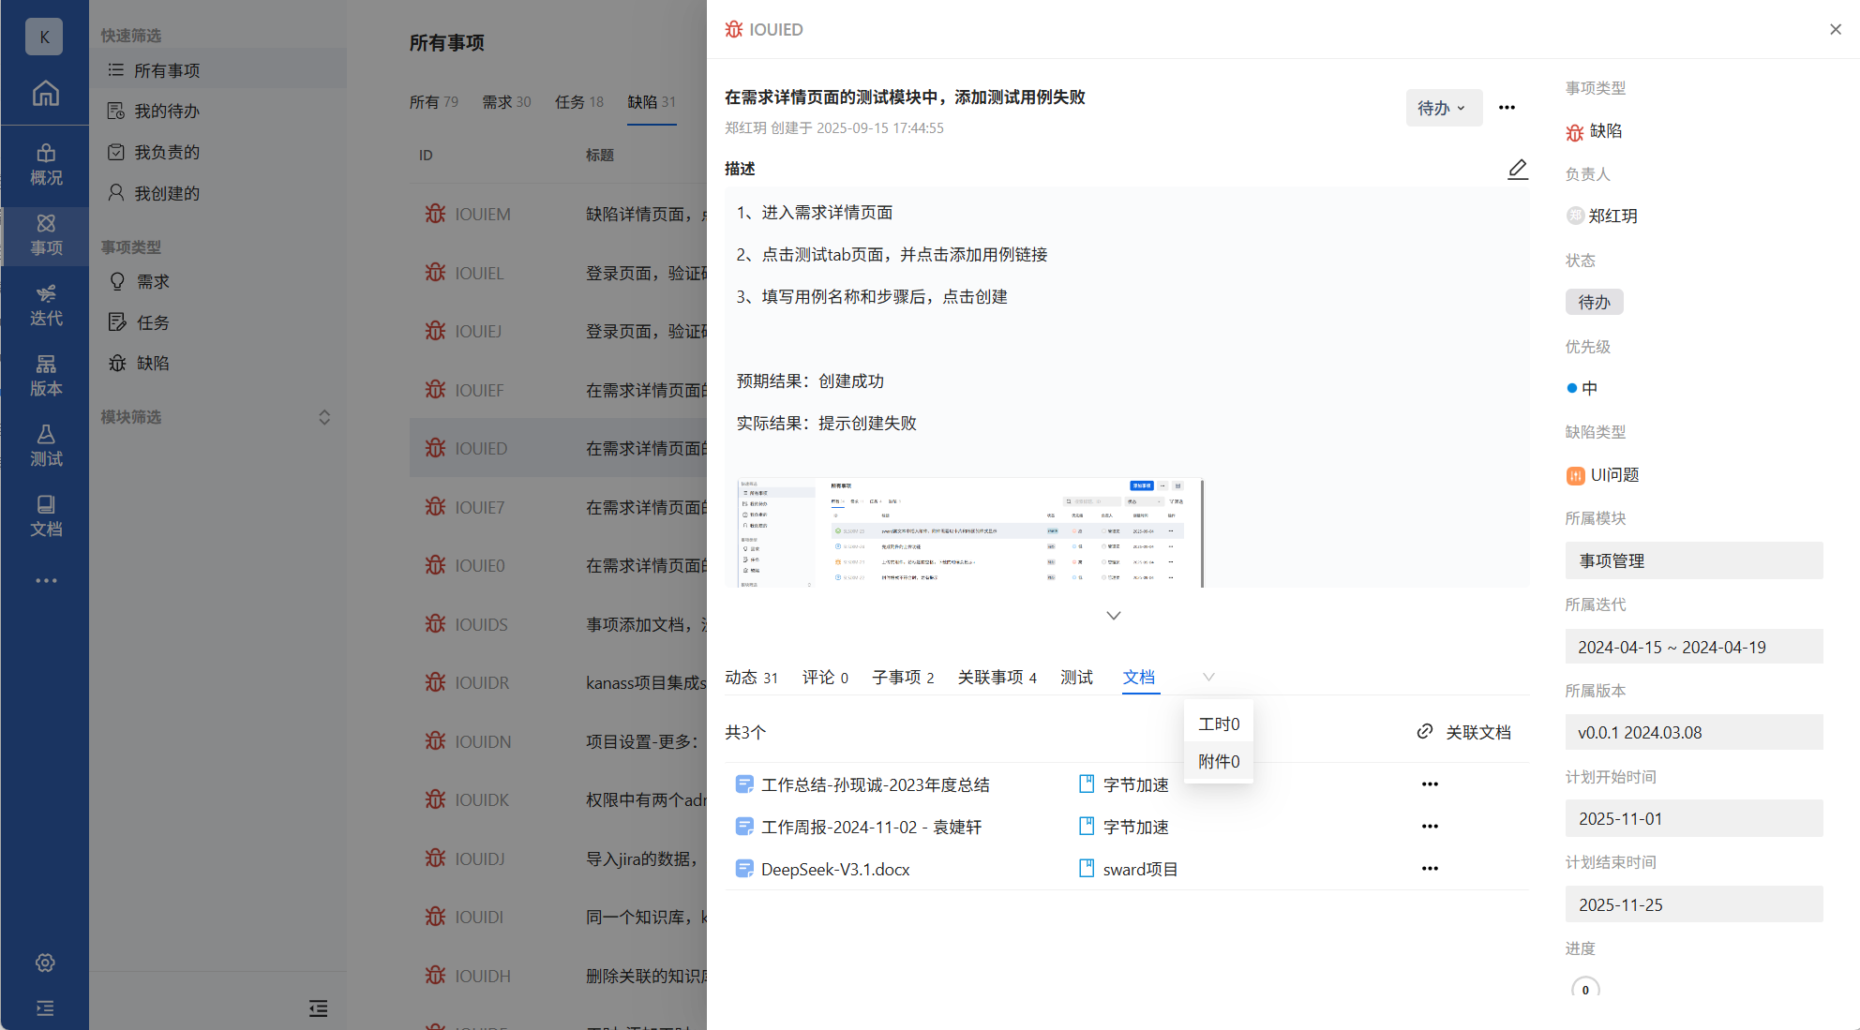
Task: Select 附件0 from the dropdown menu
Action: point(1218,762)
